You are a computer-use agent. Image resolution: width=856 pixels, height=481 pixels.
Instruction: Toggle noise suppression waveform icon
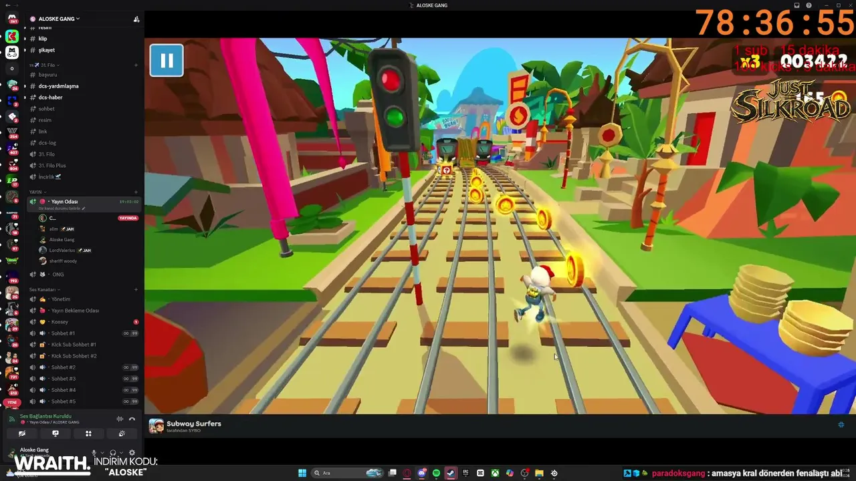point(120,419)
